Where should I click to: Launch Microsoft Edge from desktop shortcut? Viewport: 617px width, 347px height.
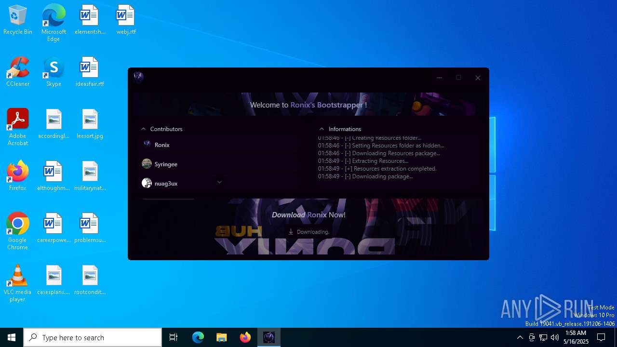point(54,23)
